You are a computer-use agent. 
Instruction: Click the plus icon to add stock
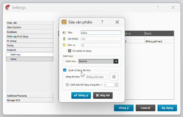[114, 77]
